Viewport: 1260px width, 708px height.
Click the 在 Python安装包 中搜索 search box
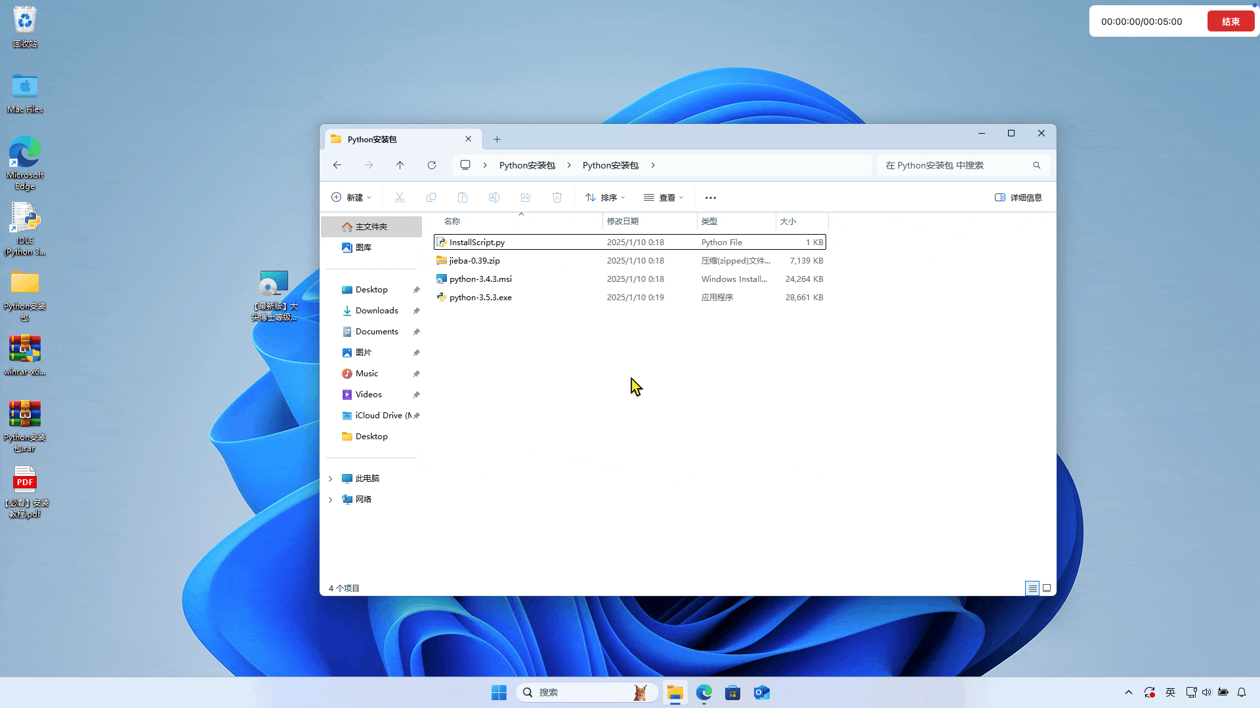pos(955,165)
